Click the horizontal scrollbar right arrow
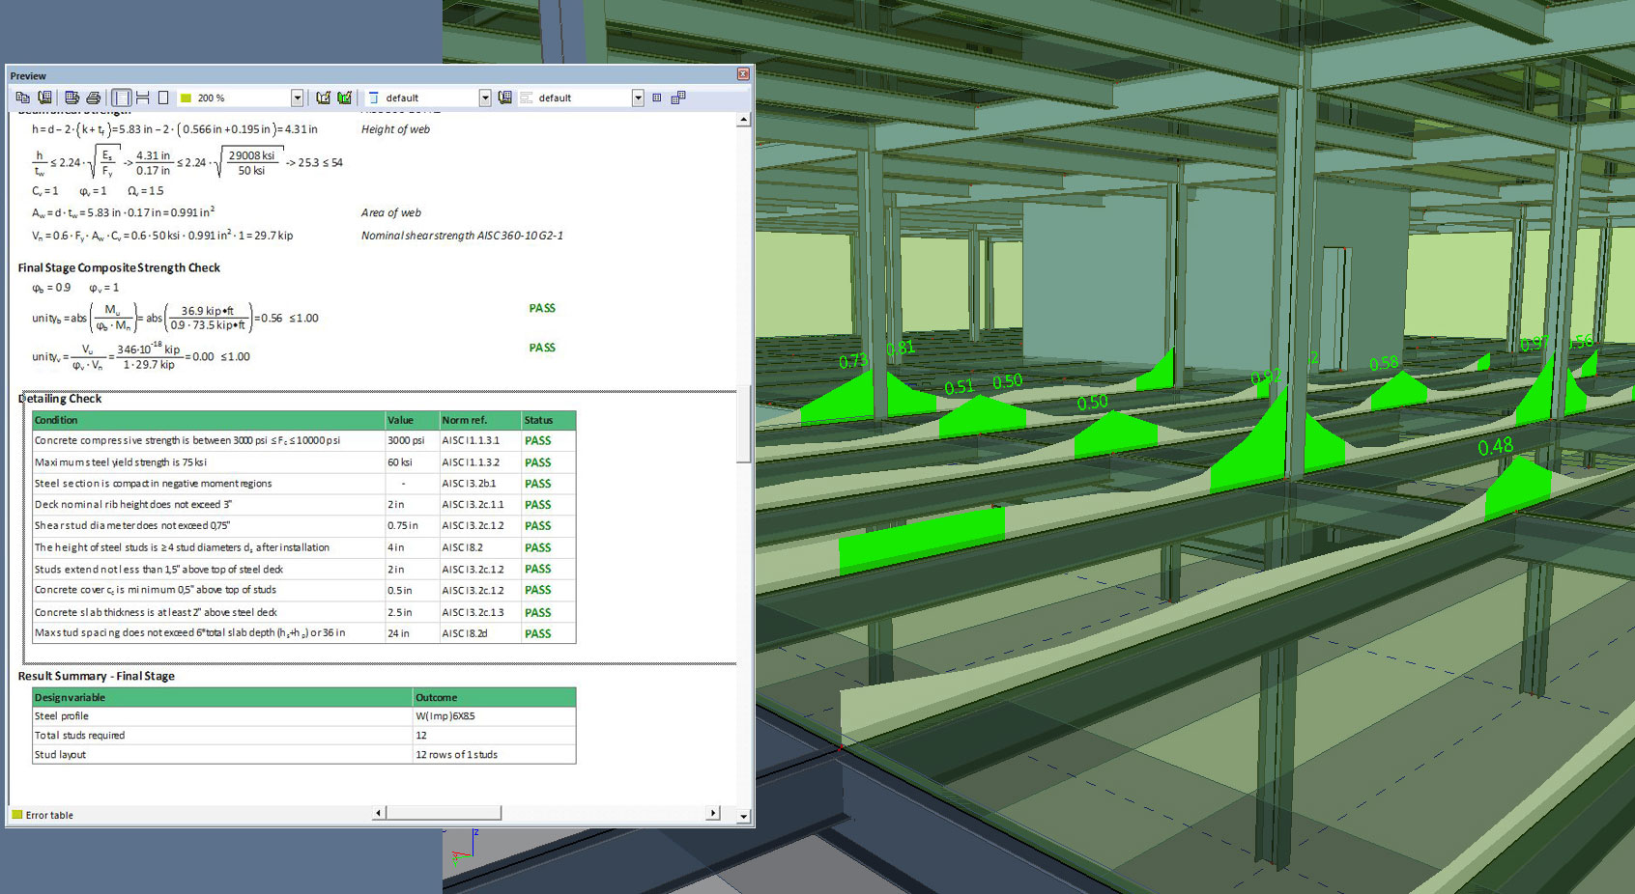This screenshot has width=1635, height=894. coord(713,813)
